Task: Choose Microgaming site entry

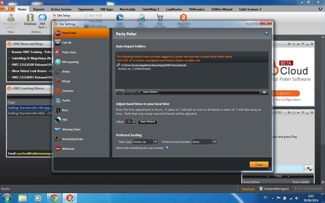Action: [x=82, y=62]
